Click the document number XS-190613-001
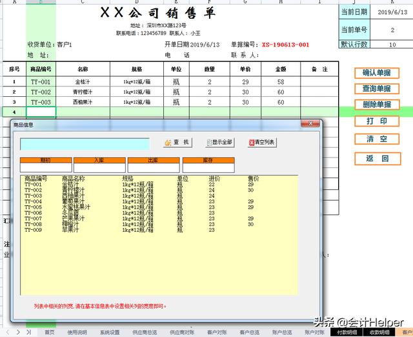The image size is (413, 337). tap(285, 45)
